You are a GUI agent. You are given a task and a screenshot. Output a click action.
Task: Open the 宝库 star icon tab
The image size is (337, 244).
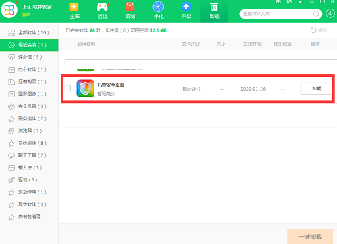click(x=74, y=11)
